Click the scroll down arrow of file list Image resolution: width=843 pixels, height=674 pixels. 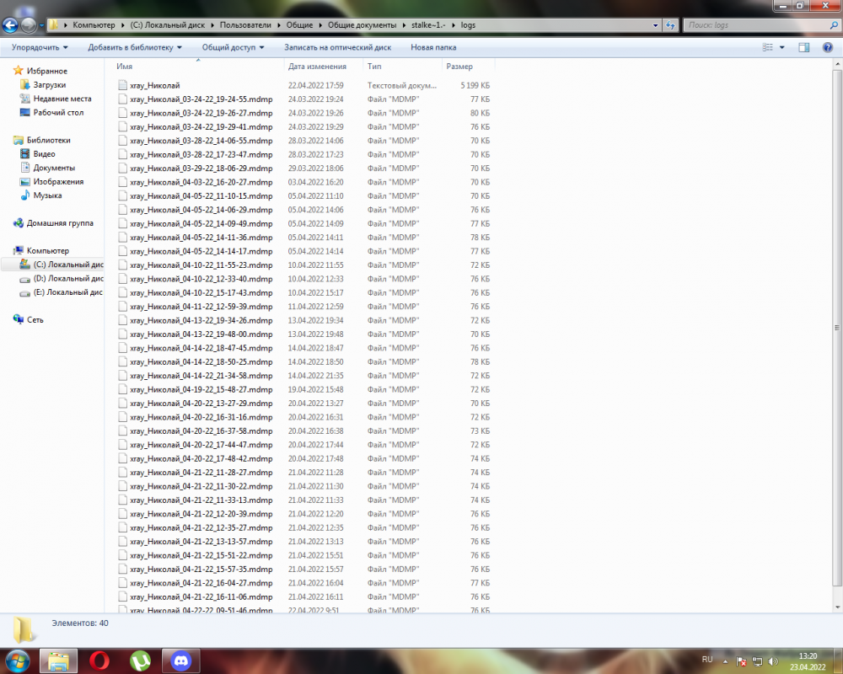(x=837, y=607)
